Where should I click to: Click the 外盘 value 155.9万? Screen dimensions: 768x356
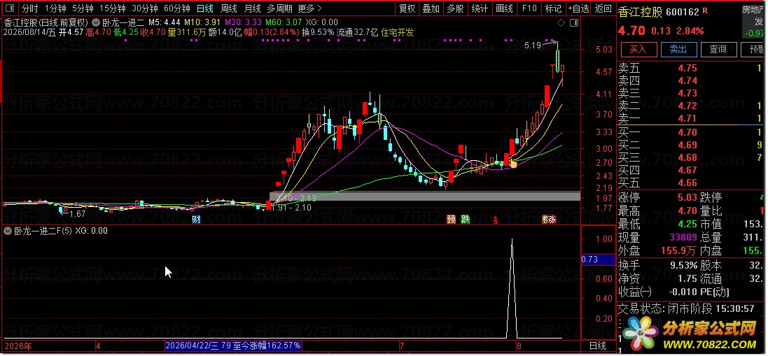coord(679,251)
